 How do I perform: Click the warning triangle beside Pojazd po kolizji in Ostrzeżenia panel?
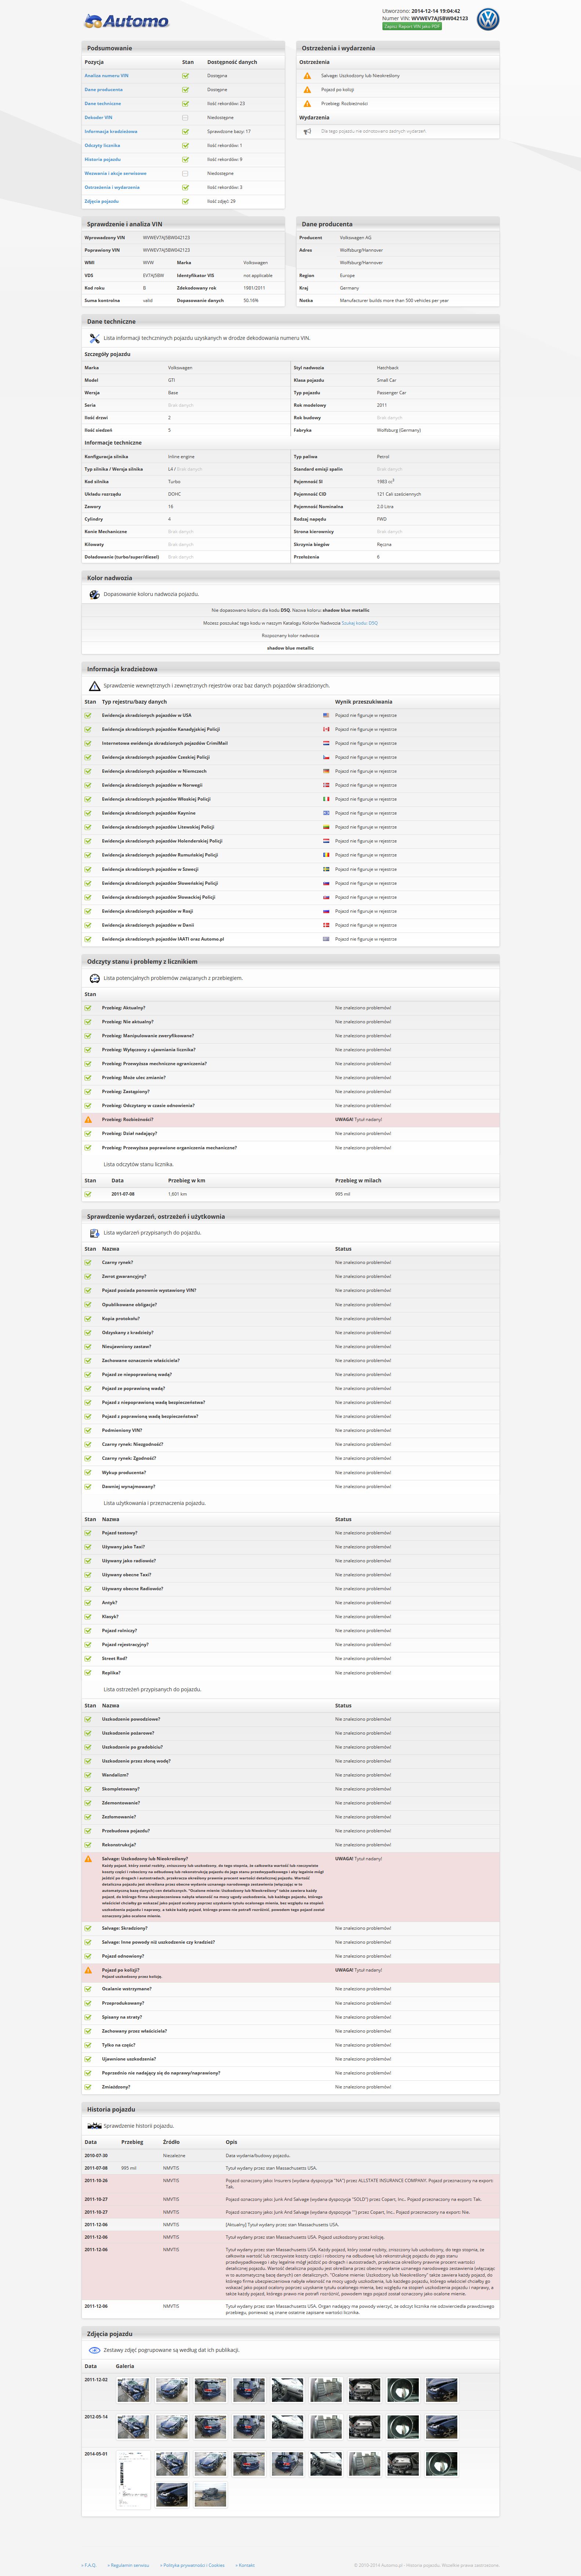pos(308,90)
